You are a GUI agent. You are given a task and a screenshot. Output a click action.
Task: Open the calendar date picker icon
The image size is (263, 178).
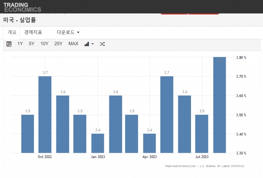pos(9,44)
